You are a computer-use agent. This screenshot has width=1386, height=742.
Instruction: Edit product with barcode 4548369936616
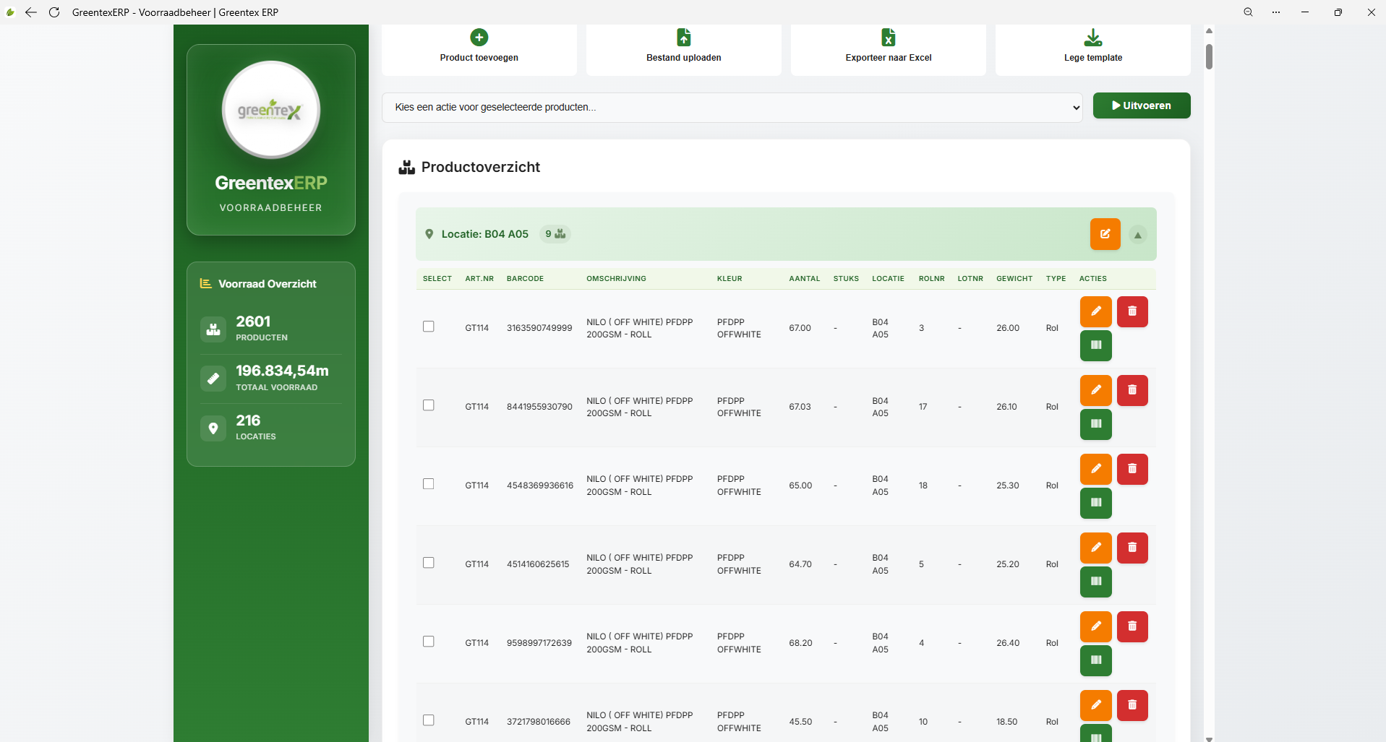1095,469
